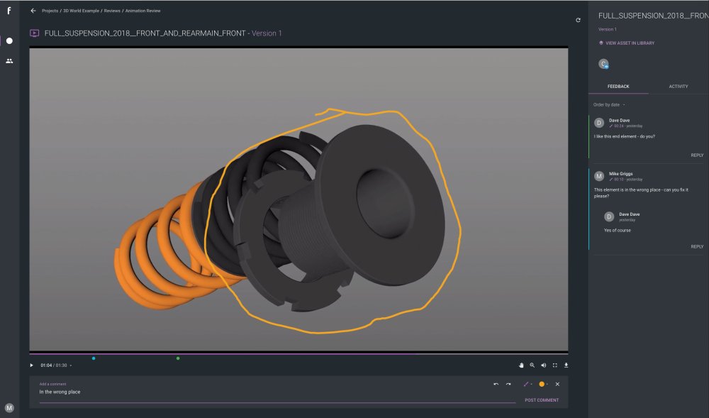Click View Asset in Library link
Viewport: 709px width, 418px height.
point(630,43)
